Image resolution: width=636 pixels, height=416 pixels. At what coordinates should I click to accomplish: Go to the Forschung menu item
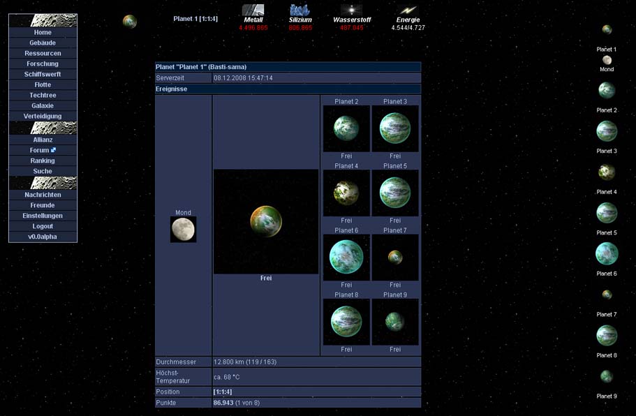coord(43,64)
